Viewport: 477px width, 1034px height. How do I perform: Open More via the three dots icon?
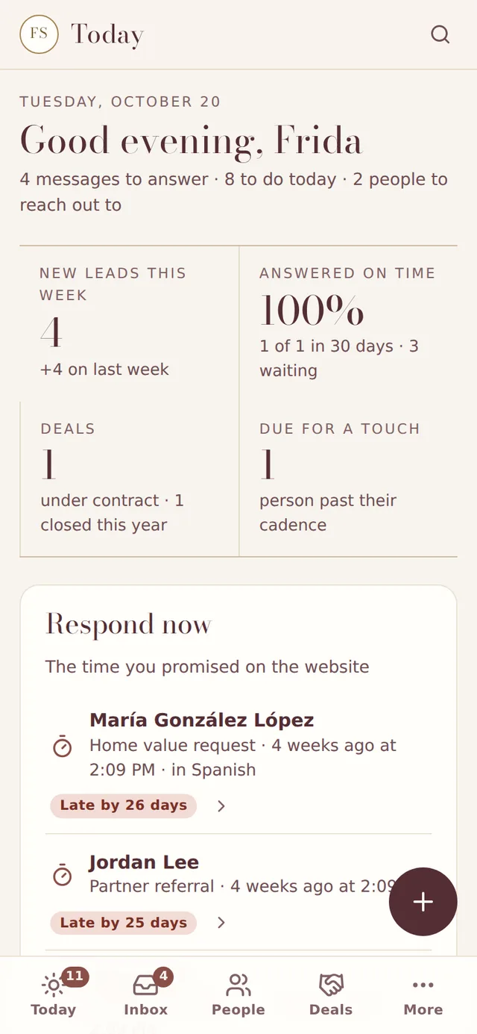click(423, 985)
